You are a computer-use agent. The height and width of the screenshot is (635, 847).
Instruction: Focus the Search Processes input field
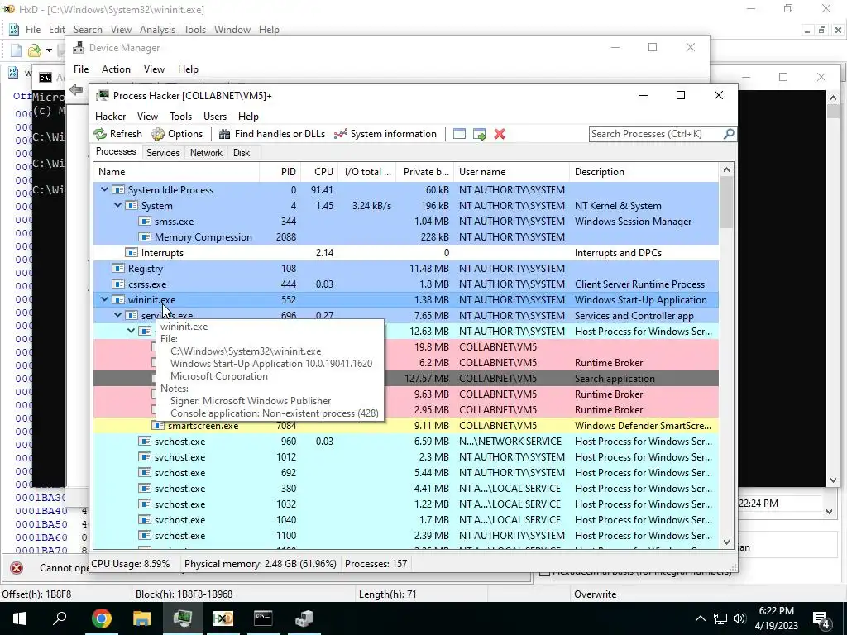656,133
